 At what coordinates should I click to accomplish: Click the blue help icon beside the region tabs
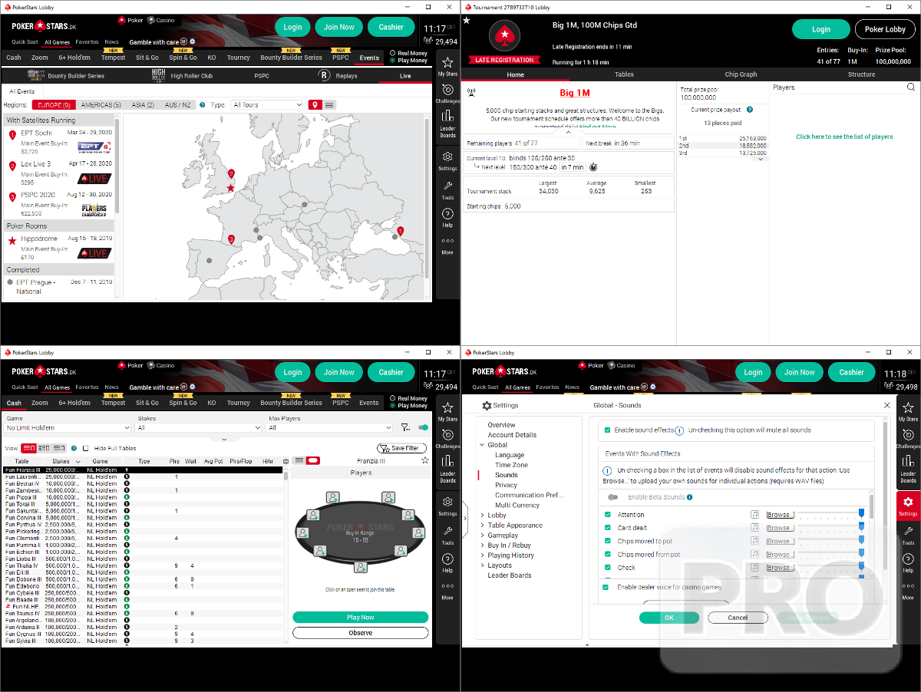[x=203, y=105]
